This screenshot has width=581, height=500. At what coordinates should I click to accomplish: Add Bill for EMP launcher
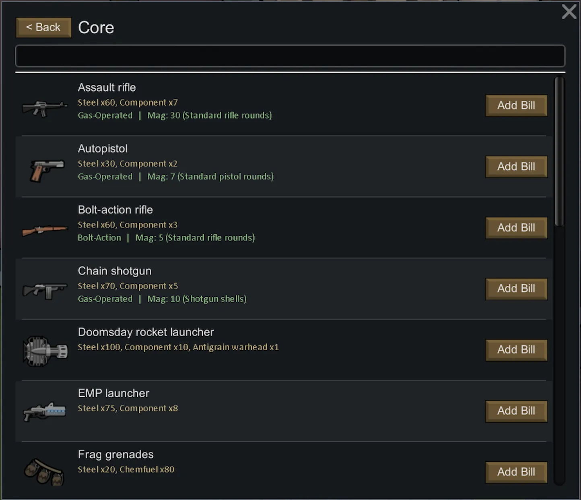pos(516,411)
